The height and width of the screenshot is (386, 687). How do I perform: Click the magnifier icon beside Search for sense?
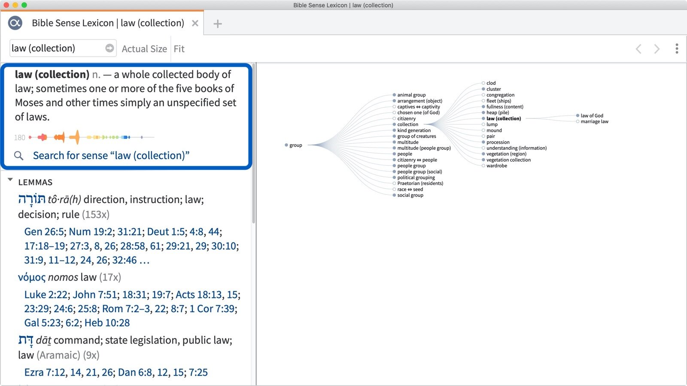click(19, 156)
